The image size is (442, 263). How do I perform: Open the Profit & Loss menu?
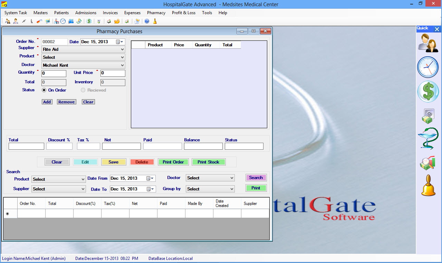click(183, 13)
